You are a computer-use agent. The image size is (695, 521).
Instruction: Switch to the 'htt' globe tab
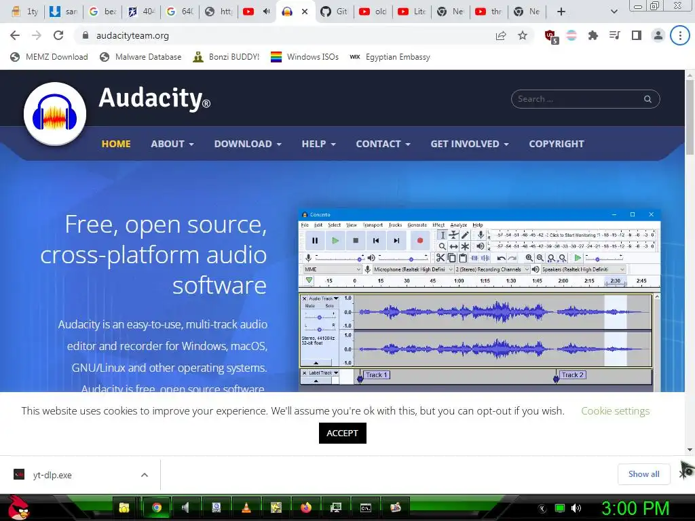[x=218, y=12]
